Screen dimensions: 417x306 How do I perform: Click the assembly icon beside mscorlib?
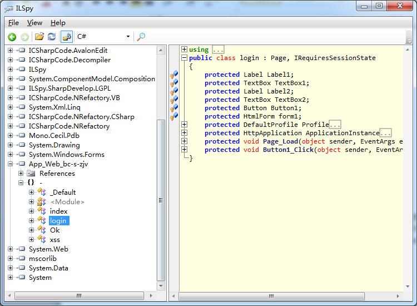[22, 259]
